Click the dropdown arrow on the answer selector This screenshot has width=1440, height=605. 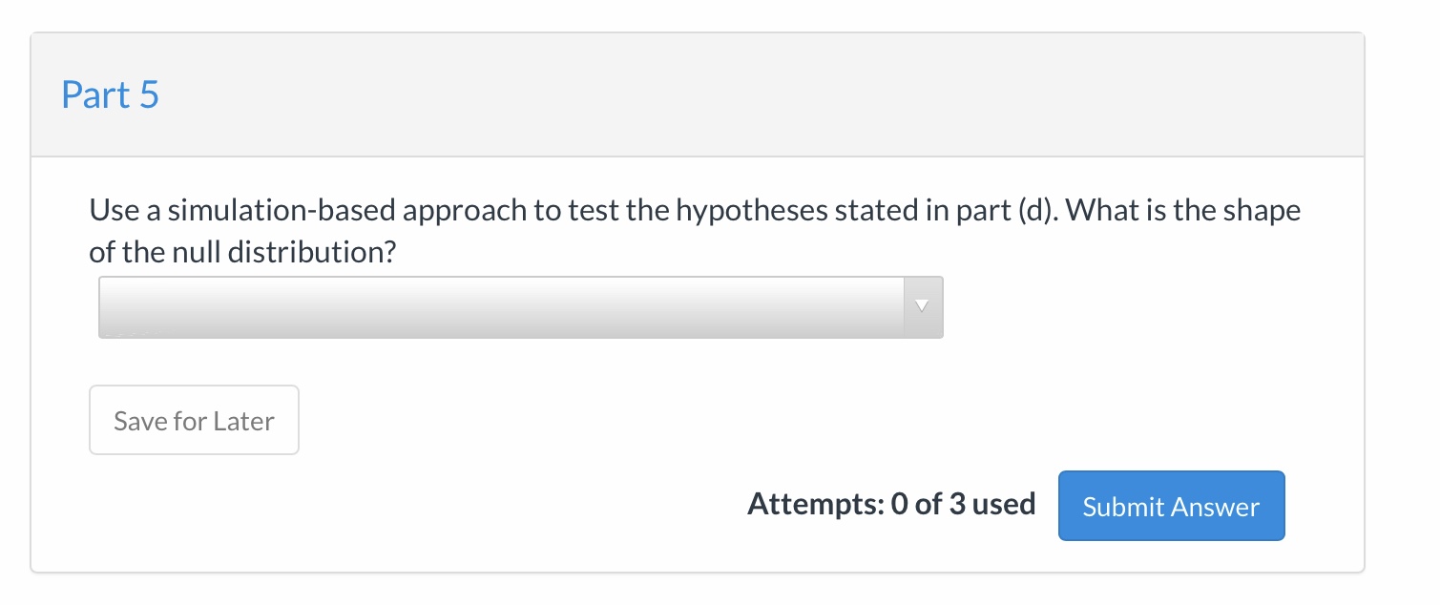coord(922,306)
